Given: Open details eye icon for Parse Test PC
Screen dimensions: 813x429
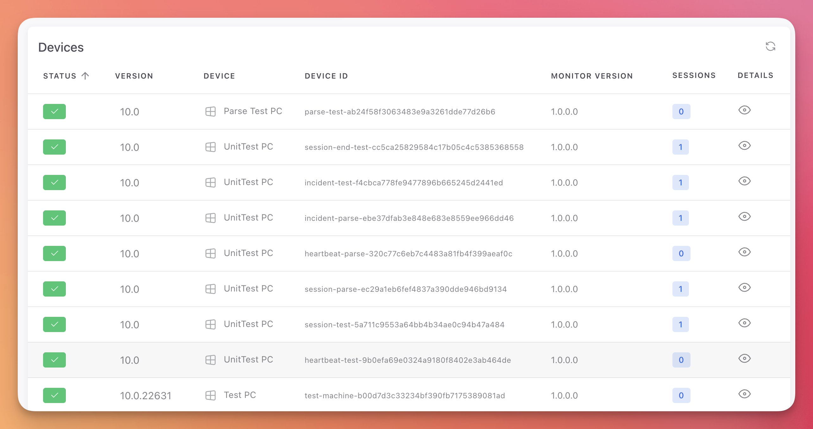Looking at the screenshot, I should [x=745, y=110].
